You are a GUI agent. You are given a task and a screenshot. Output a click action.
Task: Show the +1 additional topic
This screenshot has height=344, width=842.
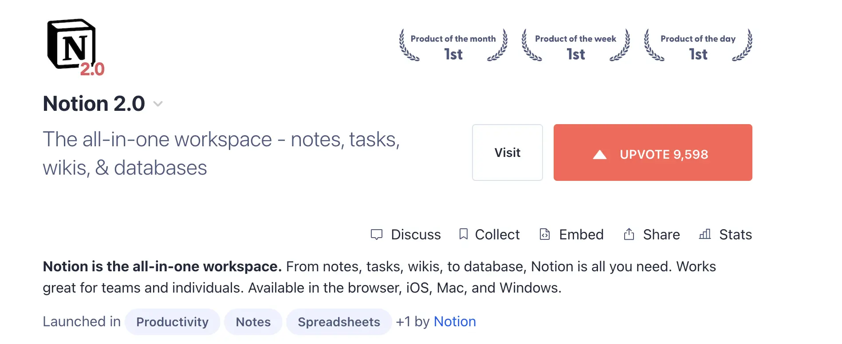tap(403, 322)
